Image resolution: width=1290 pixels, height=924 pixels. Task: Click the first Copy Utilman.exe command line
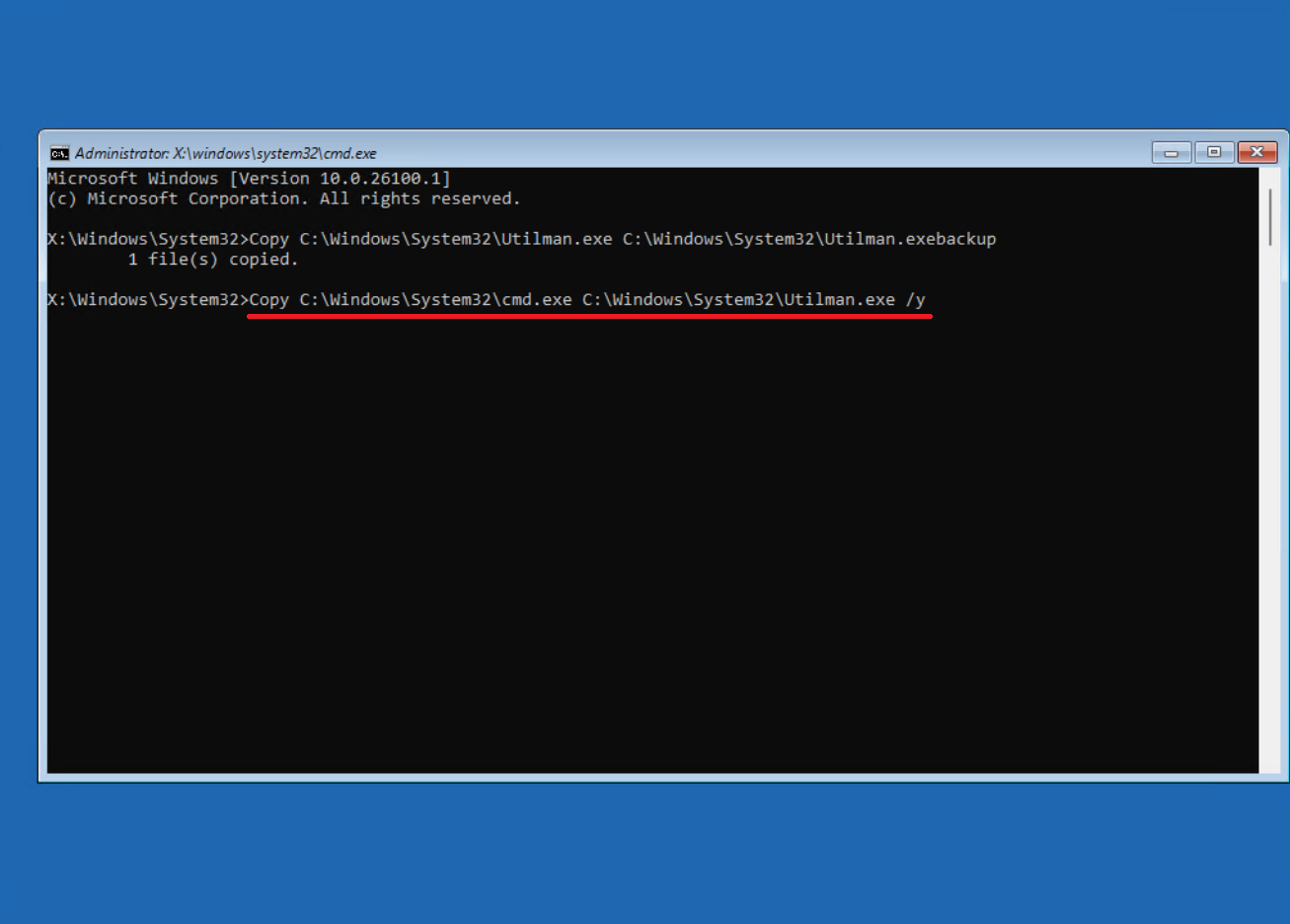coord(521,238)
